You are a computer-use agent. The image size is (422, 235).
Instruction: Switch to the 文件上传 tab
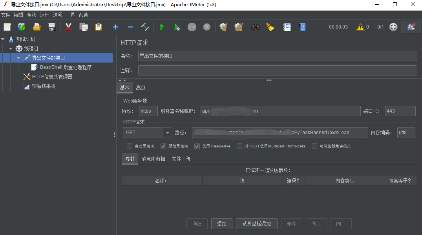pos(181,159)
